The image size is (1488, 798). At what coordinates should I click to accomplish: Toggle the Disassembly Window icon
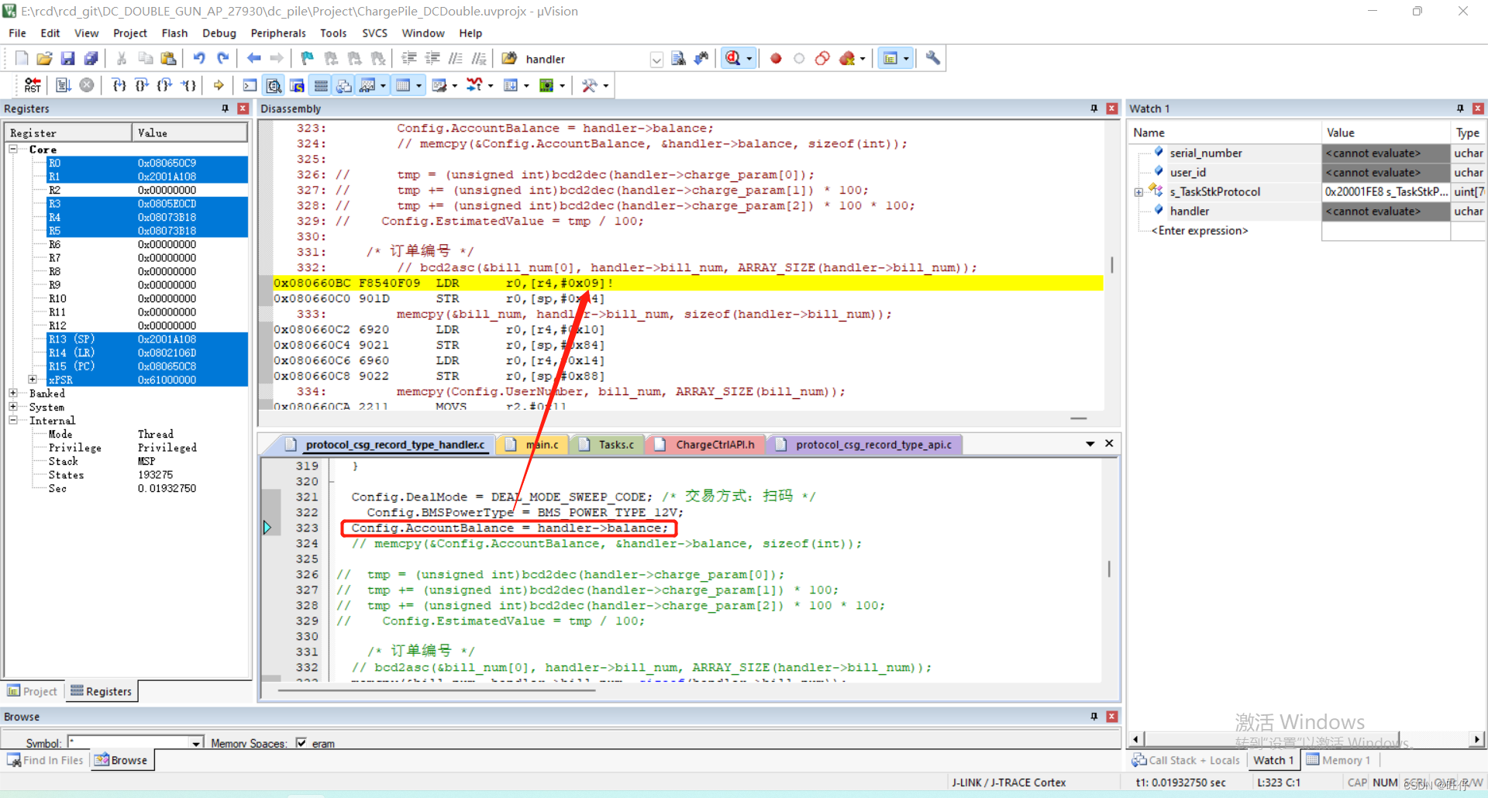[274, 85]
